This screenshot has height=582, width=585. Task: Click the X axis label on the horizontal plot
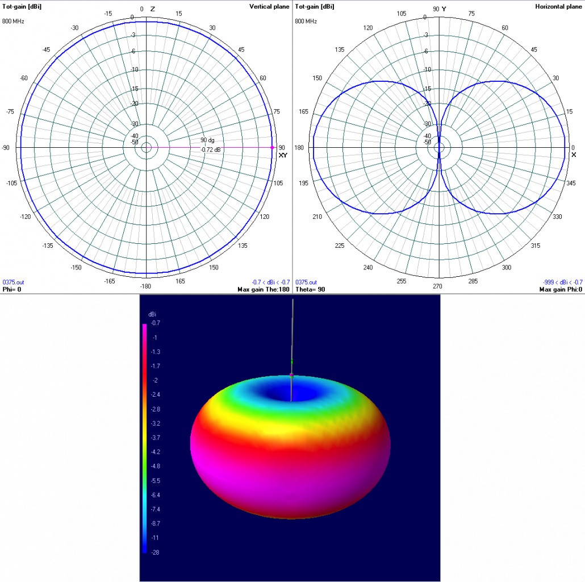(574, 155)
